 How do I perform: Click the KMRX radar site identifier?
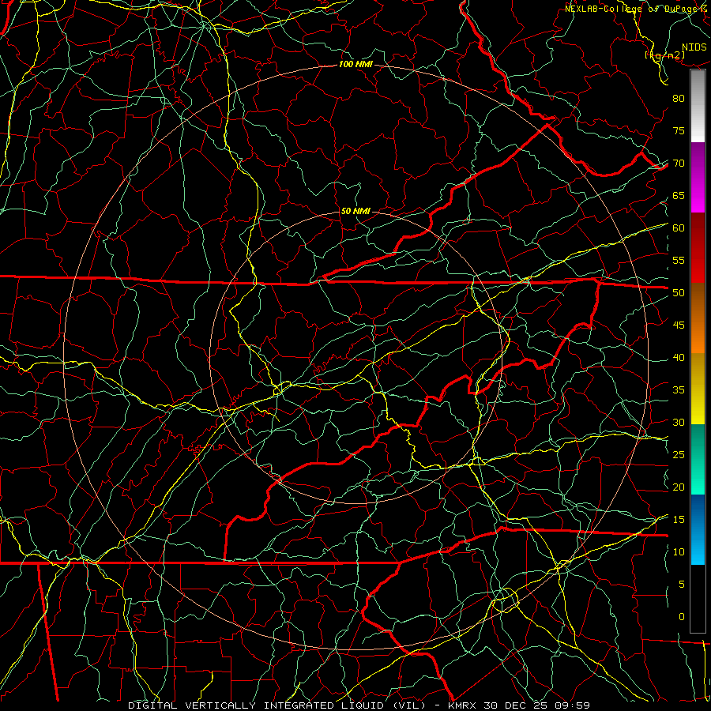(462, 705)
